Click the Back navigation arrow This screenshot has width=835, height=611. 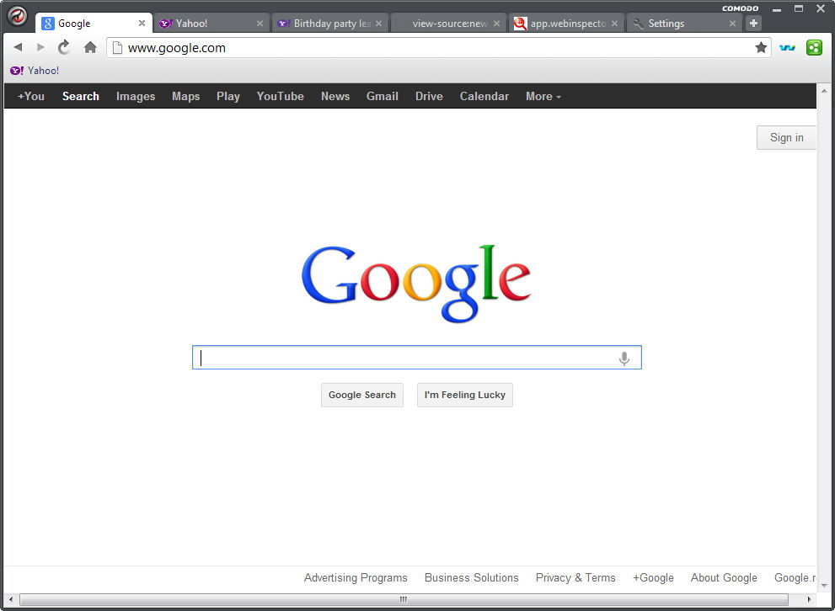point(17,47)
